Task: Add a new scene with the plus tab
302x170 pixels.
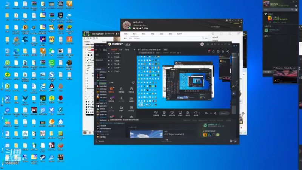Action: [x=134, y=49]
